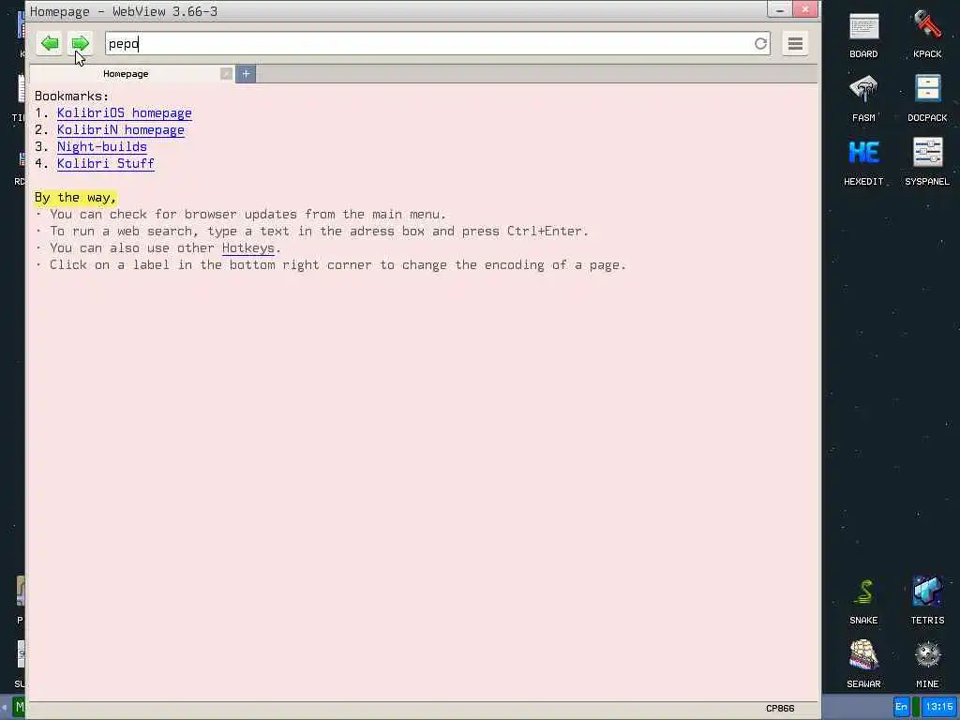Viewport: 960px width, 720px height.
Task: Launch the SNAKE game icon
Action: tap(863, 601)
